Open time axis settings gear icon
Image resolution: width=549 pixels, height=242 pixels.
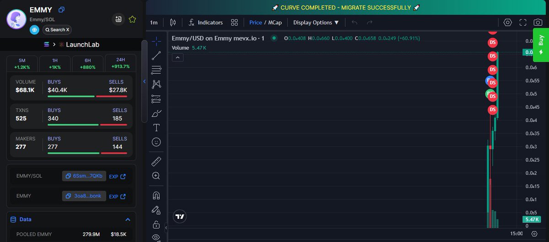pyautogui.click(x=534, y=234)
